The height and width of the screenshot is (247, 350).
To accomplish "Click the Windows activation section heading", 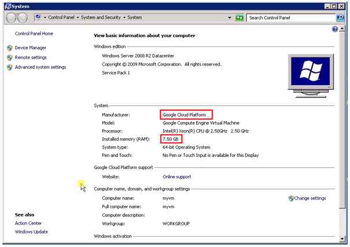I will pyautogui.click(x=113, y=236).
